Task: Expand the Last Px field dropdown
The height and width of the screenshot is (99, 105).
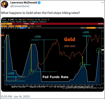Action: [18, 26]
